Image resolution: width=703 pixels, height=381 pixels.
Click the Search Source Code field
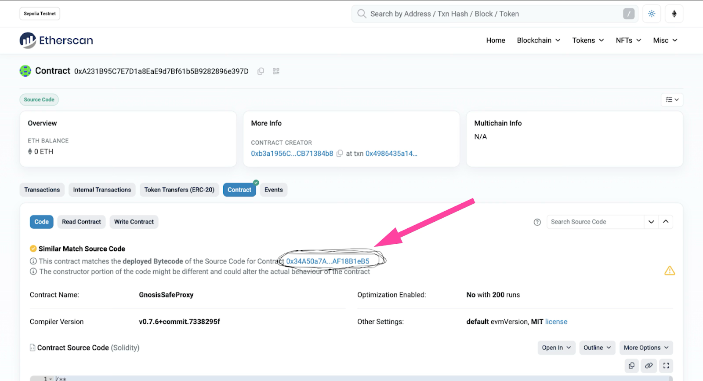coord(594,222)
